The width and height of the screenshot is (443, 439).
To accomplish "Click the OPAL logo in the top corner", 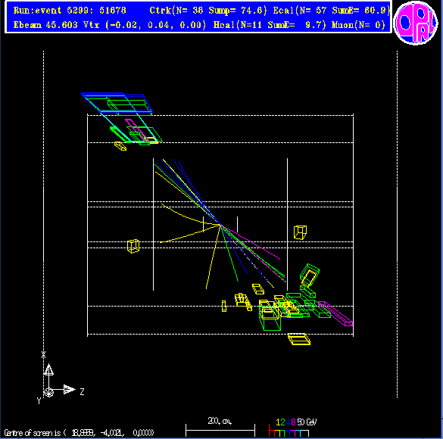I will coord(415,23).
